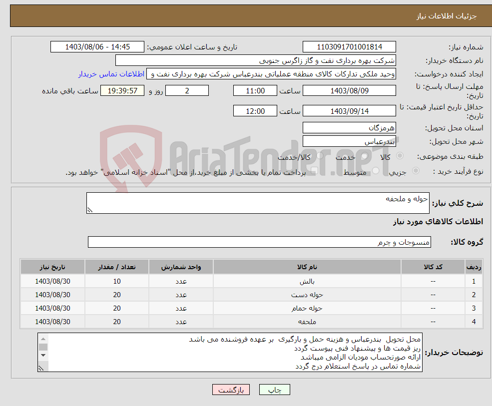Click item name حوله دست in row 2
Image resolution: width=492 pixels, height=406 pixels.
(x=307, y=295)
